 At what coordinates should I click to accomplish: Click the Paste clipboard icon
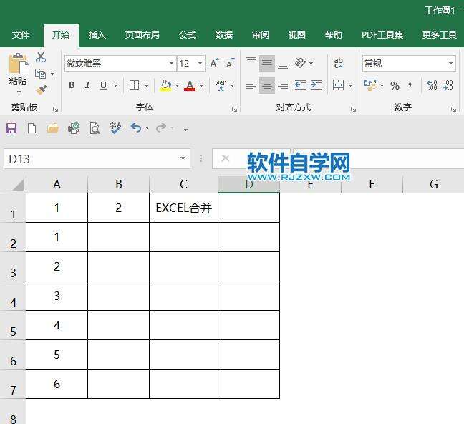coord(19,64)
